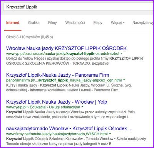Click the Kursy i nauka jazdy snippet text

click(x=69, y=88)
